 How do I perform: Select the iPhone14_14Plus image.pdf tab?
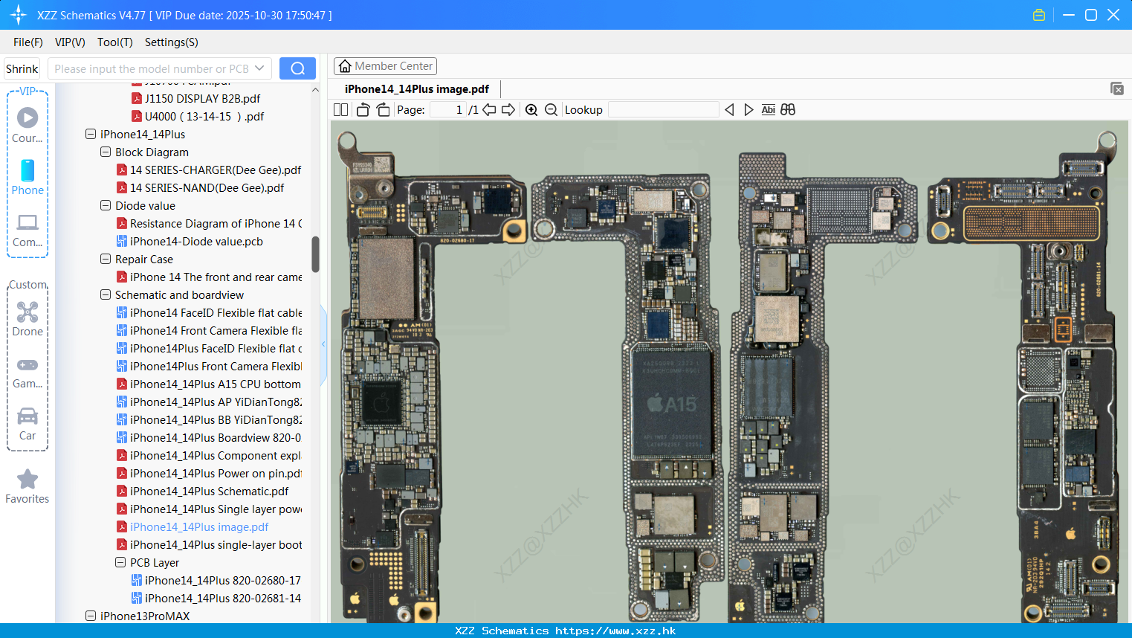[417, 89]
